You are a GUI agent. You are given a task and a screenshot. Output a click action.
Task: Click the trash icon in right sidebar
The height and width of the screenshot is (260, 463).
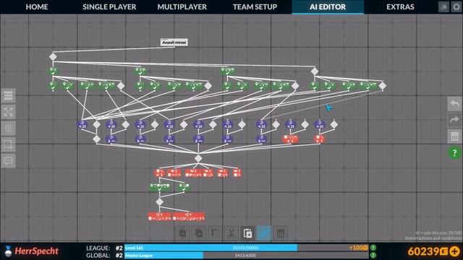[x=454, y=136]
